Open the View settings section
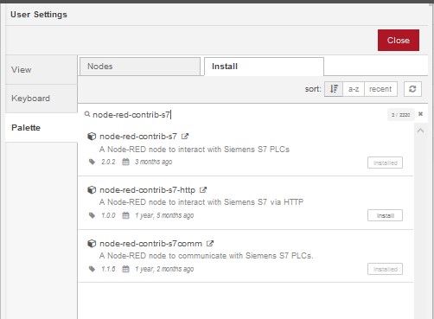The width and height of the screenshot is (434, 319). point(41,69)
